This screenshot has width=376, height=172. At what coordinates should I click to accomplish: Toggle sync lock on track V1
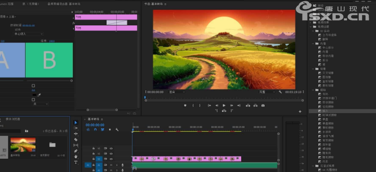point(105,159)
